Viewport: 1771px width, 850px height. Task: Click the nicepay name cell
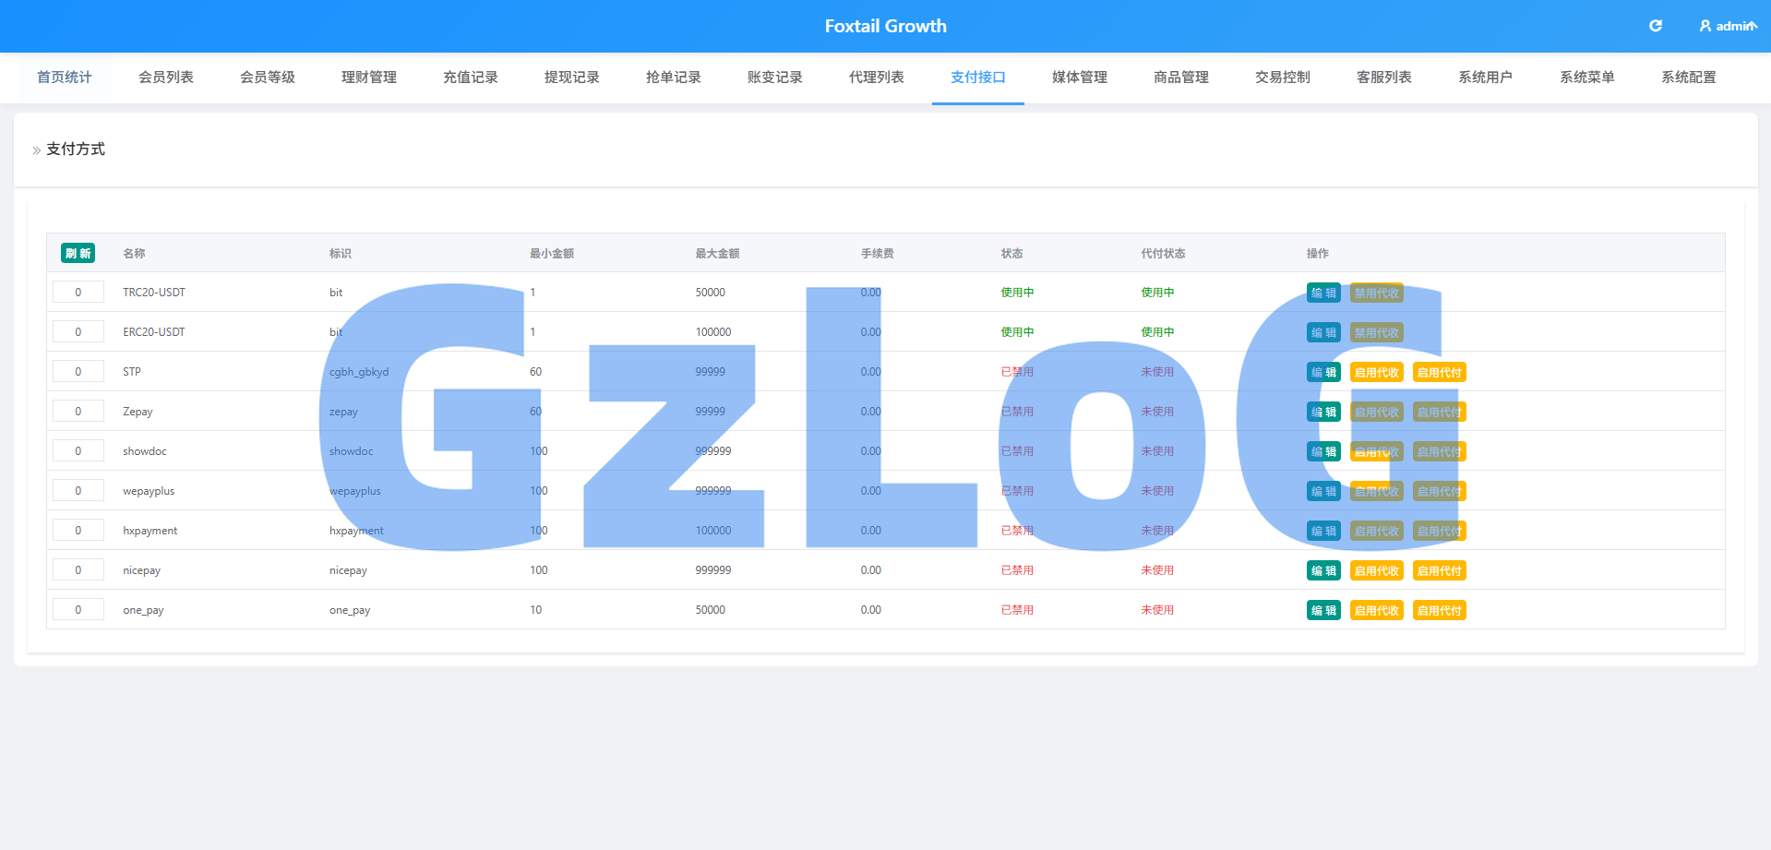[x=141, y=570]
